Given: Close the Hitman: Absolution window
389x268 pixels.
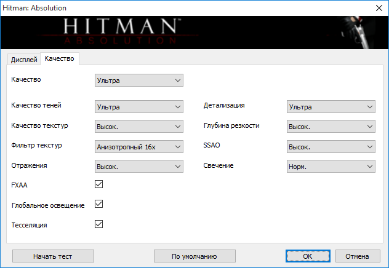Looking at the screenshot, I should click(379, 8).
